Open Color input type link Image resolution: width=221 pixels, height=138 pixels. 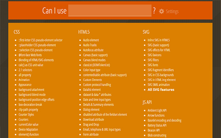click(x=92, y=70)
